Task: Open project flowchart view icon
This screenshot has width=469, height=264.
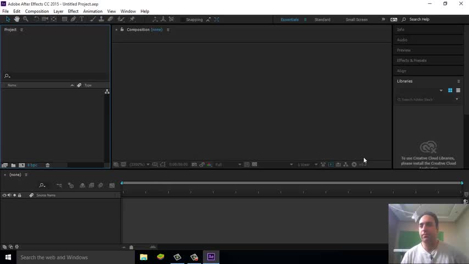Action: [107, 92]
